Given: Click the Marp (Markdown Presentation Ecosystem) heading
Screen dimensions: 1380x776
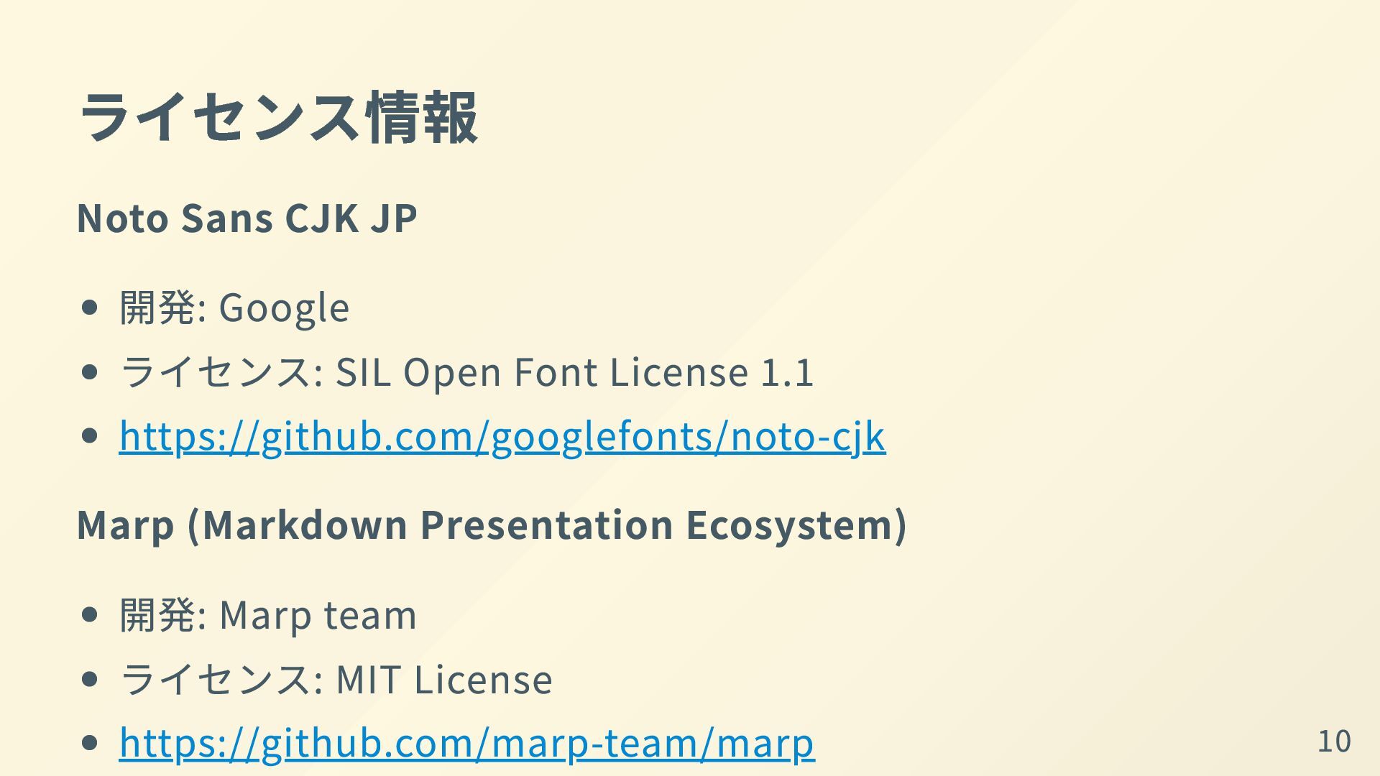Looking at the screenshot, I should coord(492,525).
